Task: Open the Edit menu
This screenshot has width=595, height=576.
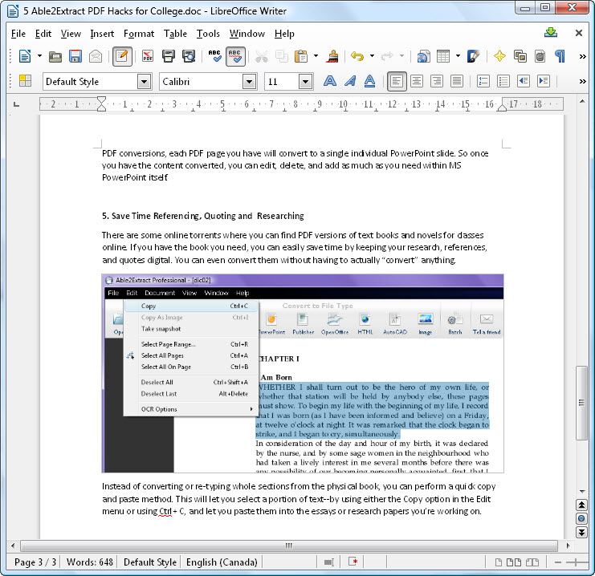Action: pos(43,34)
